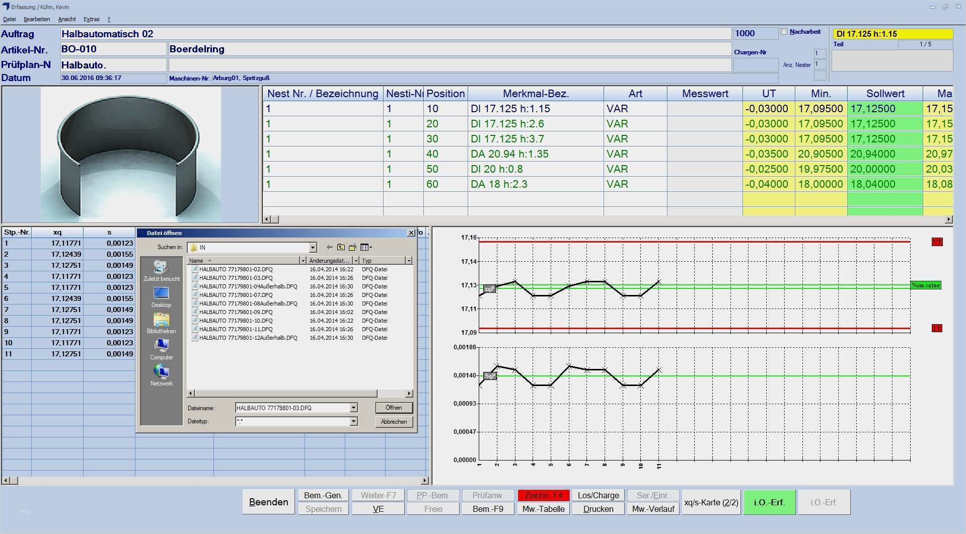Toggle the Nacharbeit checkbox
Image resolution: width=966 pixels, height=534 pixels.
pyautogui.click(x=784, y=32)
